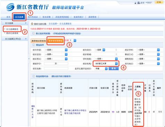
Task: Click the red 已报名 count 0
Action: [x=149, y=112]
